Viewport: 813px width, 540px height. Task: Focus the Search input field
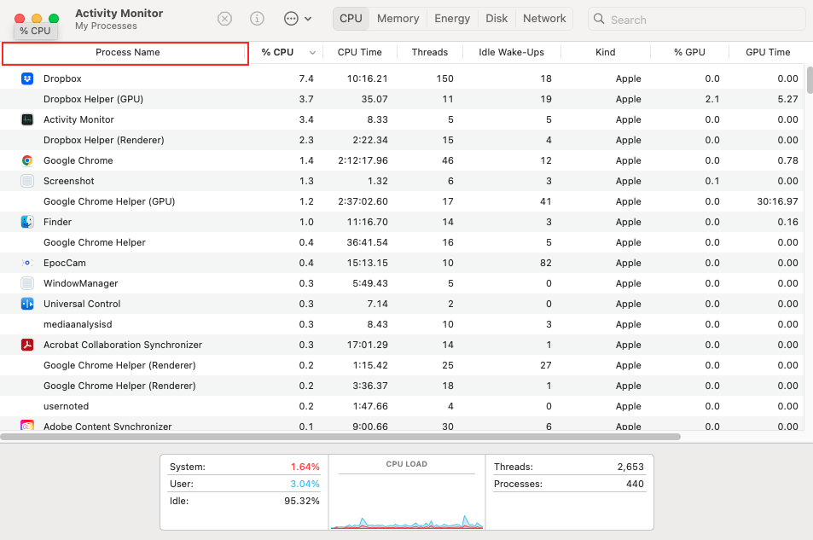[696, 19]
